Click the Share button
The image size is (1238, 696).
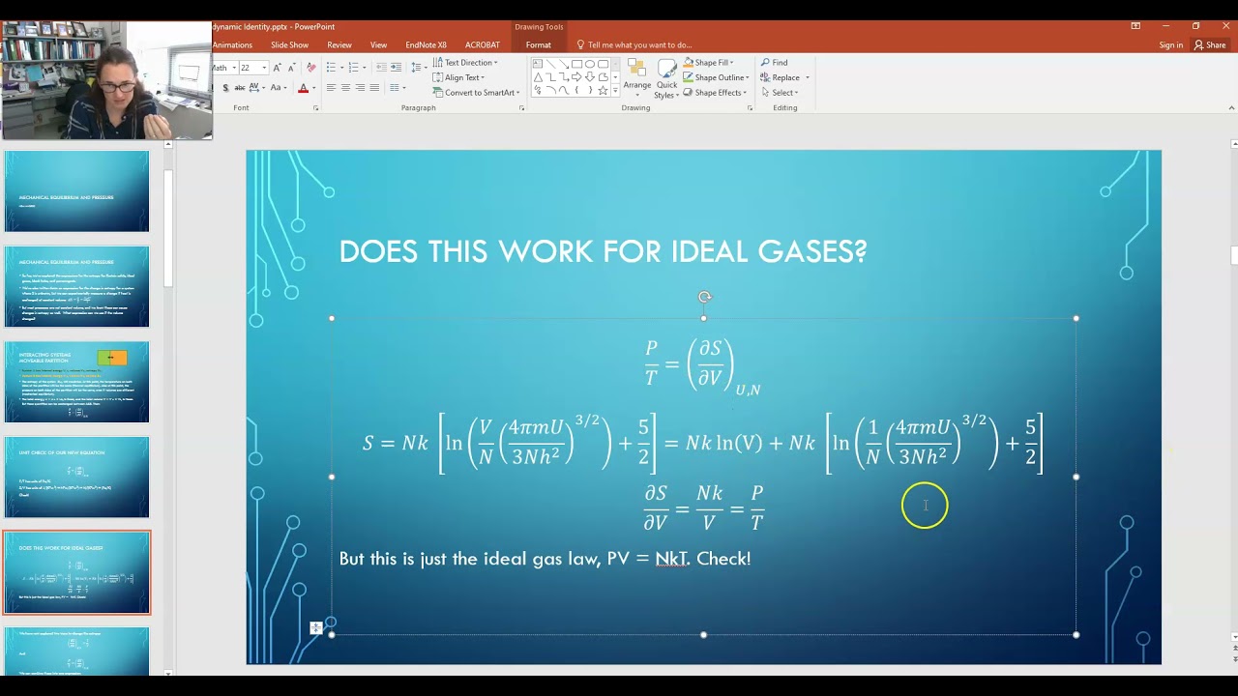click(x=1210, y=45)
